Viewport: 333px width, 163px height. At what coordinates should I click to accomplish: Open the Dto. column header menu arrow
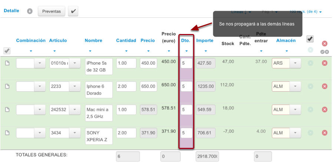click(x=187, y=51)
